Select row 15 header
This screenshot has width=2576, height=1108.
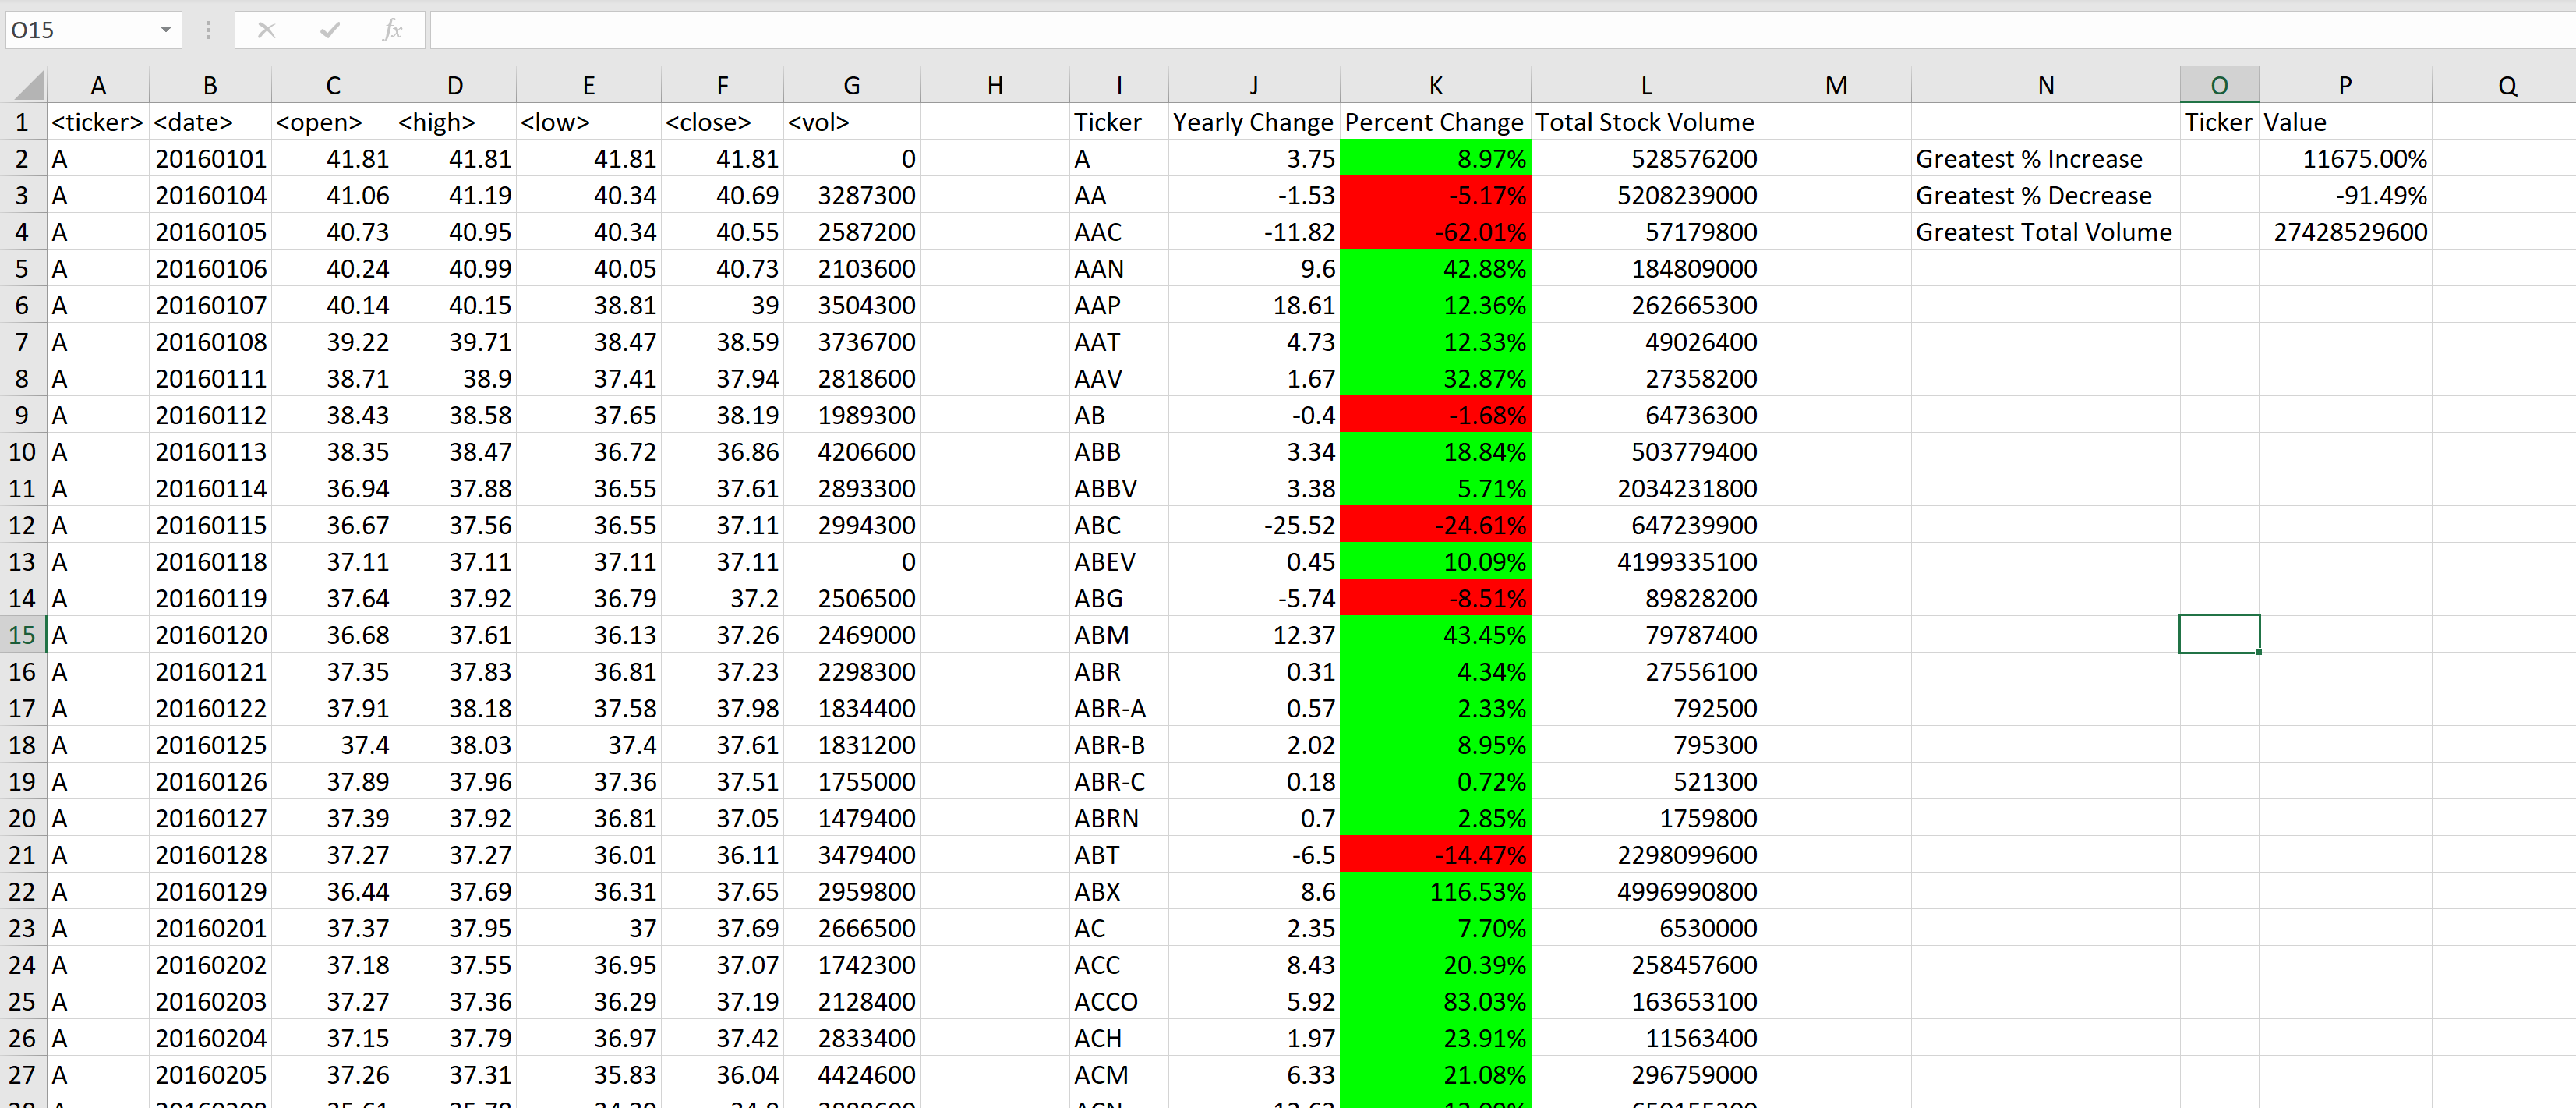[22, 635]
